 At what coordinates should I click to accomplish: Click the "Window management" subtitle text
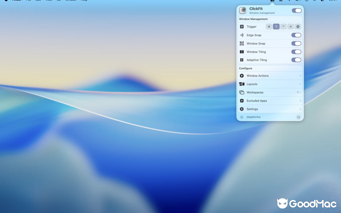pyautogui.click(x=262, y=13)
